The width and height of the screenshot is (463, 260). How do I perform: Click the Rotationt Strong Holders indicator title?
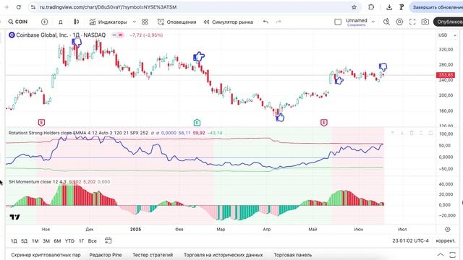coord(41,133)
